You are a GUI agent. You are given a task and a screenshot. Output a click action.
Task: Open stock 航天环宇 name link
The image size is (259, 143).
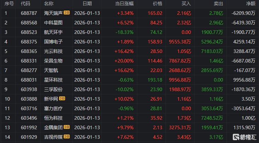[53, 32]
